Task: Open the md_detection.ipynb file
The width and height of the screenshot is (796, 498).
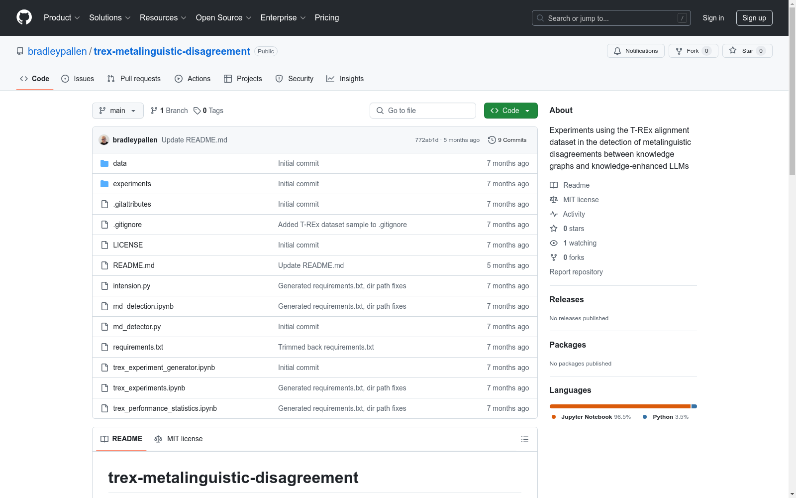Action: [143, 306]
